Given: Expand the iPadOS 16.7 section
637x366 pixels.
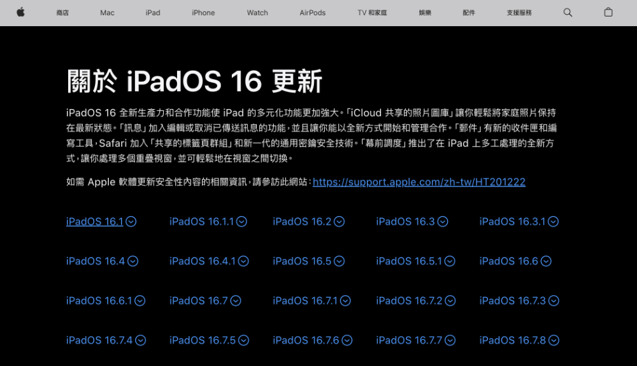Looking at the screenshot, I should pyautogui.click(x=205, y=300).
